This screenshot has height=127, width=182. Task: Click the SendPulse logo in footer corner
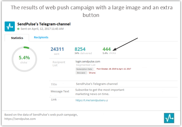click(169, 118)
